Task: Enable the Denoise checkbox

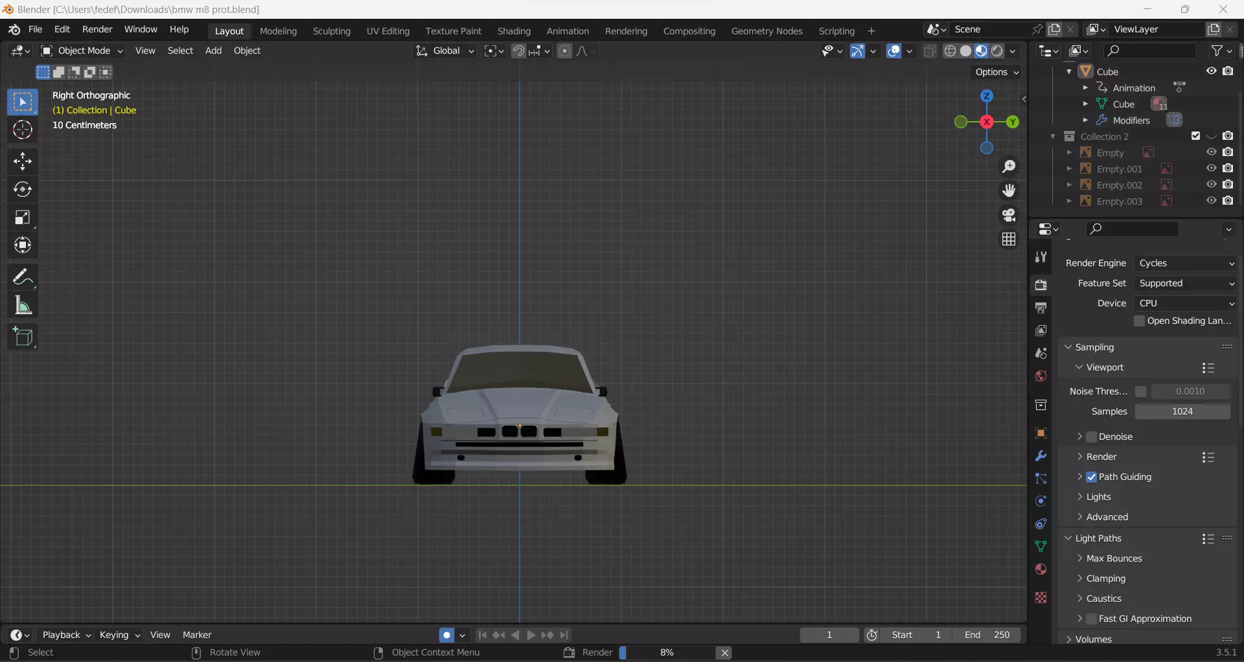Action: 1092,437
